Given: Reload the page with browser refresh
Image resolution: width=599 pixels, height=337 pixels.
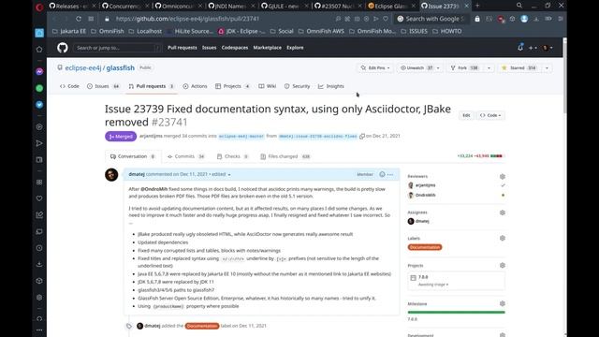Looking at the screenshot, I should [x=79, y=19].
